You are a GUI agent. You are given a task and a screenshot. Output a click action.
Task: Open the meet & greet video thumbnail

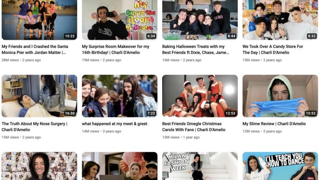[x=120, y=96]
